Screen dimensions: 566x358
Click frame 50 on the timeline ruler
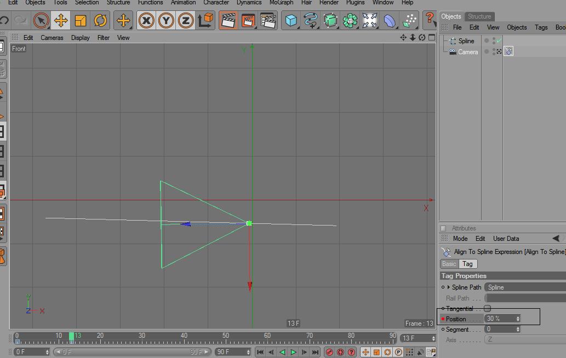pos(226,337)
